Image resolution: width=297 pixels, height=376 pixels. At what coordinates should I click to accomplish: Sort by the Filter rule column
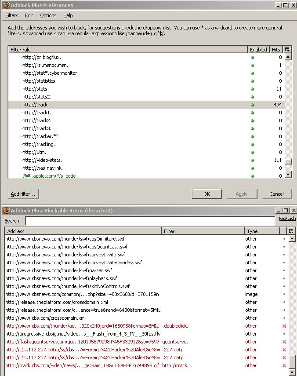128,49
